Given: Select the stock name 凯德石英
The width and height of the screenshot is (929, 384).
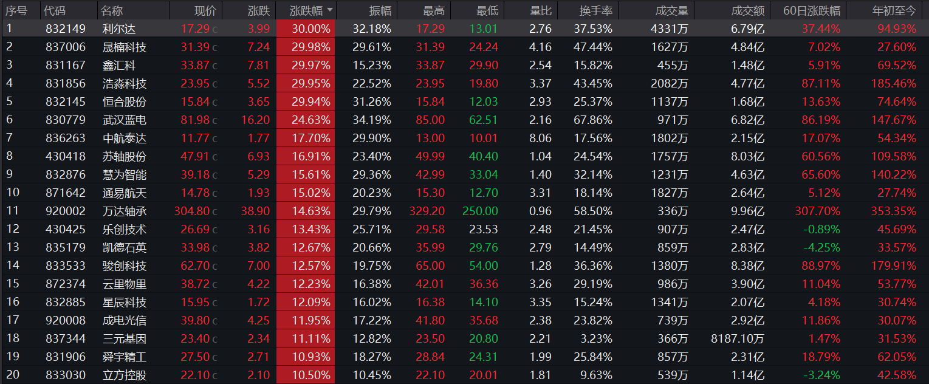Looking at the screenshot, I should tap(125, 247).
